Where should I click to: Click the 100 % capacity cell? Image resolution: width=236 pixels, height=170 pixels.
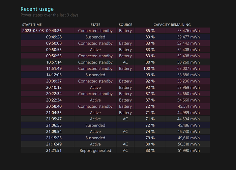[x=149, y=68]
